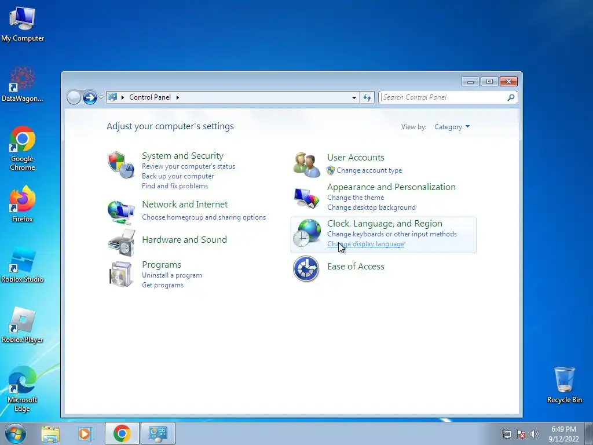Click the network tray icon

[x=506, y=434]
